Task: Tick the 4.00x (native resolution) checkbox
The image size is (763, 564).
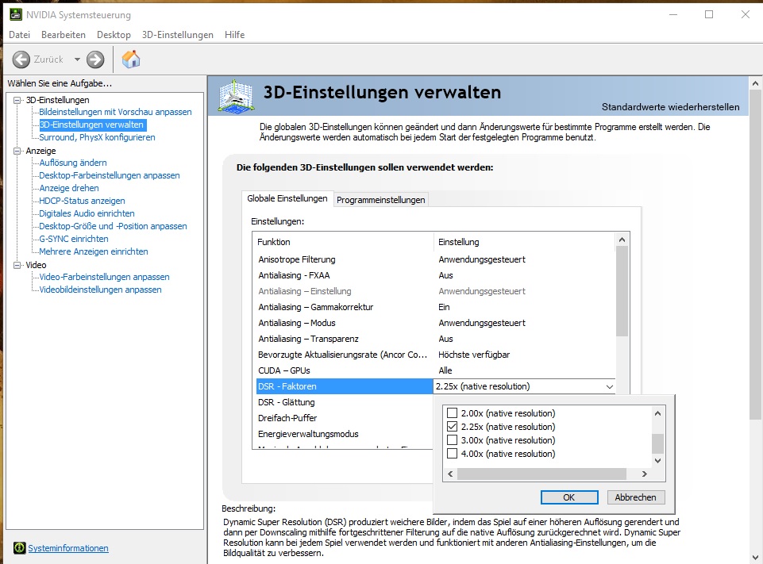Action: [x=452, y=454]
